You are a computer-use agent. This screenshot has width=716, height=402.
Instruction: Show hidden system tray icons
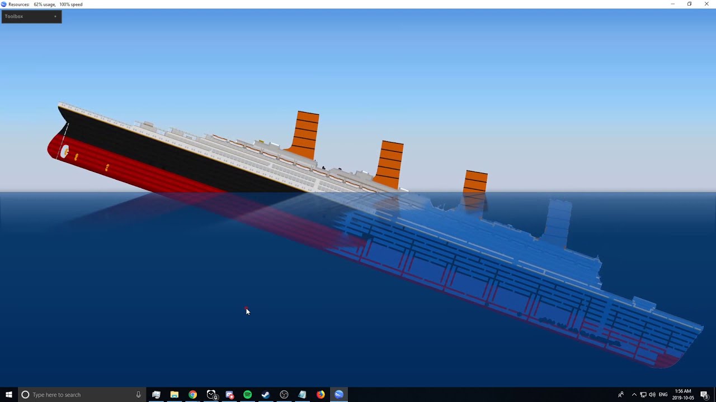pyautogui.click(x=634, y=395)
